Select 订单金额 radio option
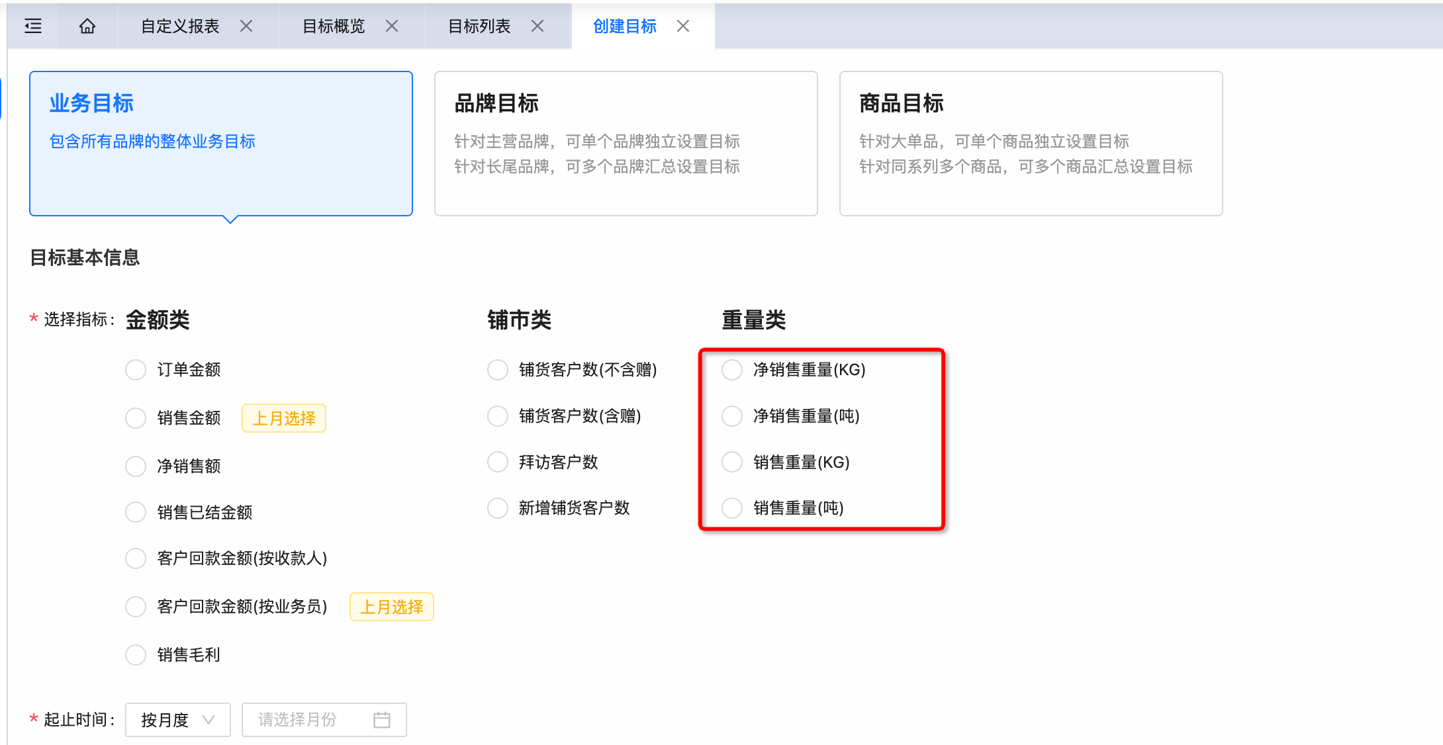The width and height of the screenshot is (1443, 745). (x=136, y=370)
